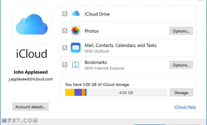Open the iCloud Help link

coord(185,107)
